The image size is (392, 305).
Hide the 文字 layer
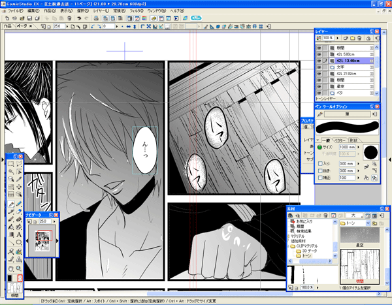[x=319, y=67]
